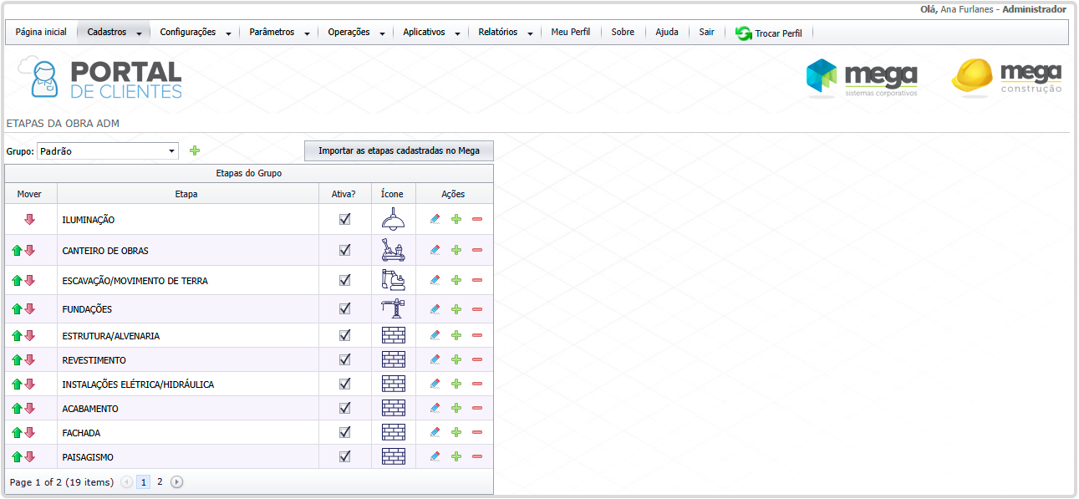The height and width of the screenshot is (499, 1079).
Task: Select the ACABAMENTO stage name
Action: pos(90,409)
